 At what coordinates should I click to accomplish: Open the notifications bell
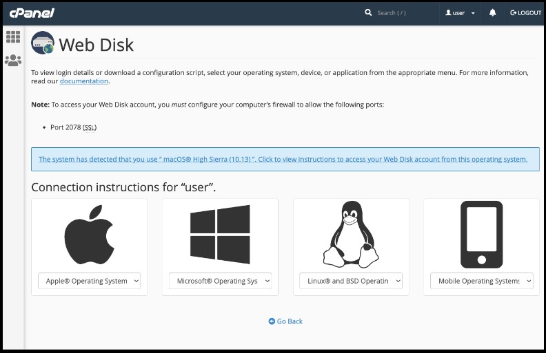point(492,13)
